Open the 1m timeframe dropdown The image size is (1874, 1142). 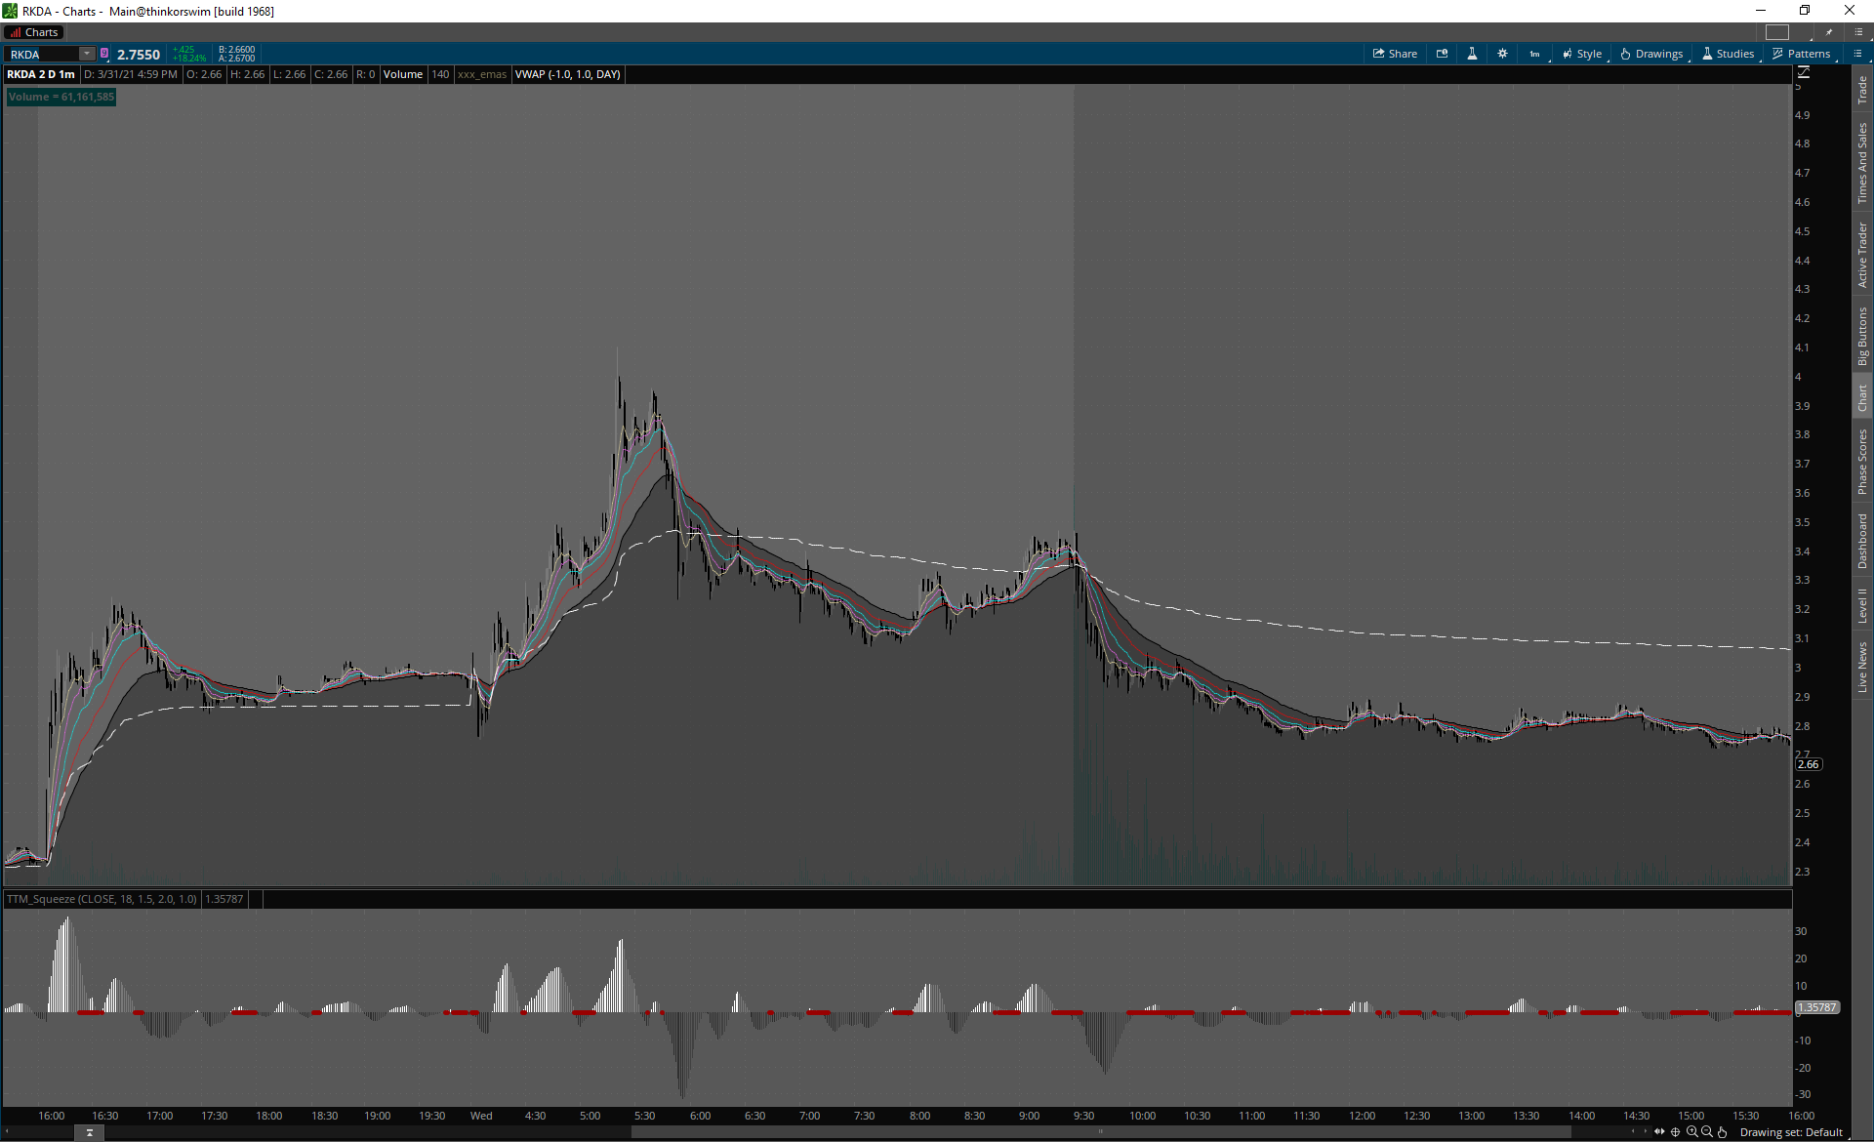[x=1535, y=54]
